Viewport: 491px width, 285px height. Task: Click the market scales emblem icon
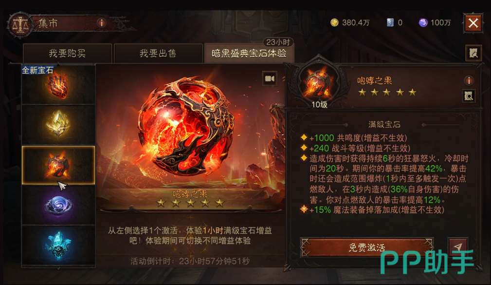(x=20, y=25)
